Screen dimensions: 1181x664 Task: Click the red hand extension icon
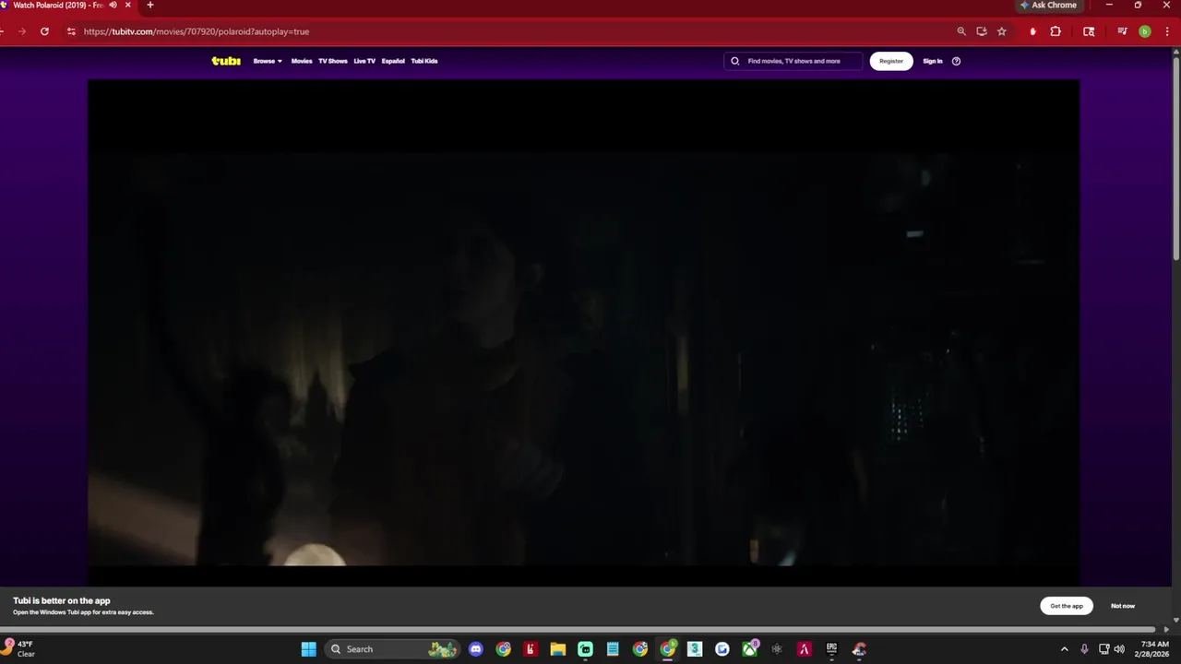(1032, 31)
